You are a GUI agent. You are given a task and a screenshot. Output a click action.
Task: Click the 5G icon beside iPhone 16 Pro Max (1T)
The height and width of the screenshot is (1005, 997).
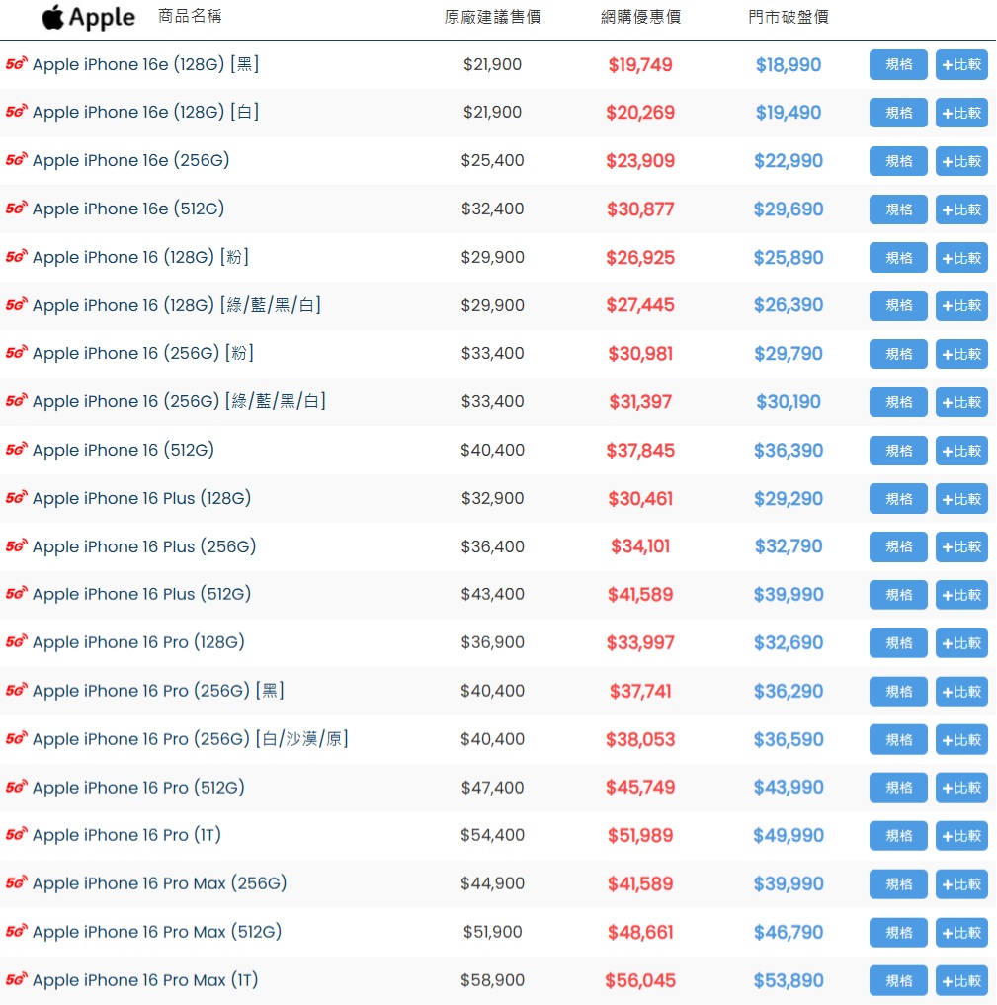pos(16,979)
